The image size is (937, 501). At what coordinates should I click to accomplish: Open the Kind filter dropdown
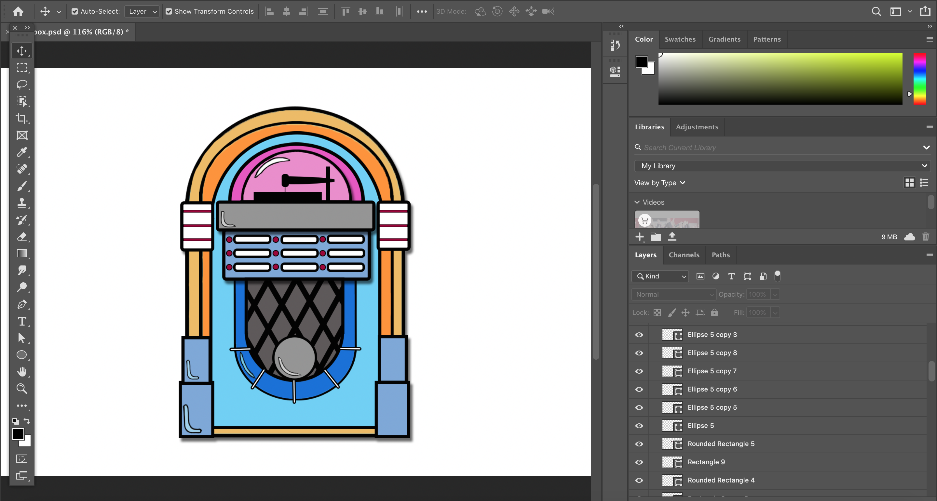tap(660, 276)
